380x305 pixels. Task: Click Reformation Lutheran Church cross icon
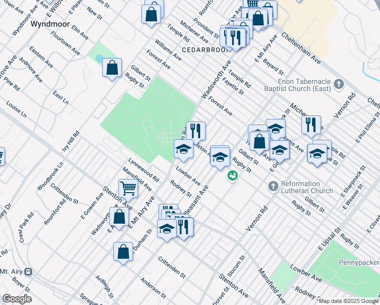point(273,187)
